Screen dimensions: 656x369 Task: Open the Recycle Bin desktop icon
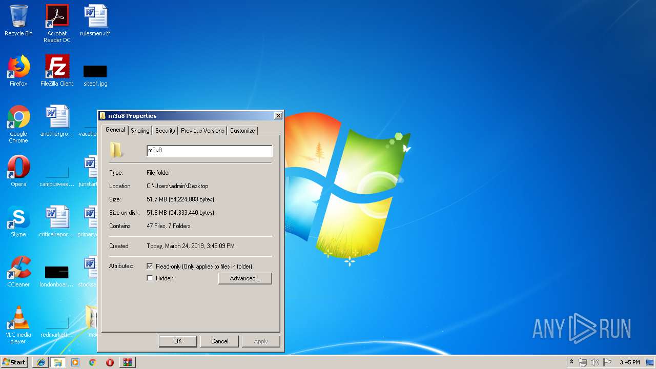pyautogui.click(x=18, y=20)
